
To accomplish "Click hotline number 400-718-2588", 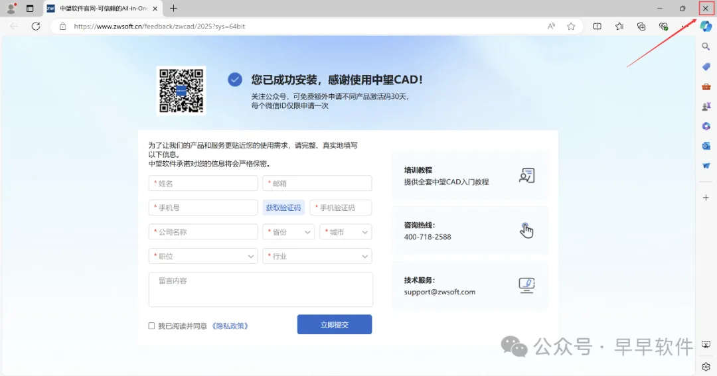I will tap(428, 237).
